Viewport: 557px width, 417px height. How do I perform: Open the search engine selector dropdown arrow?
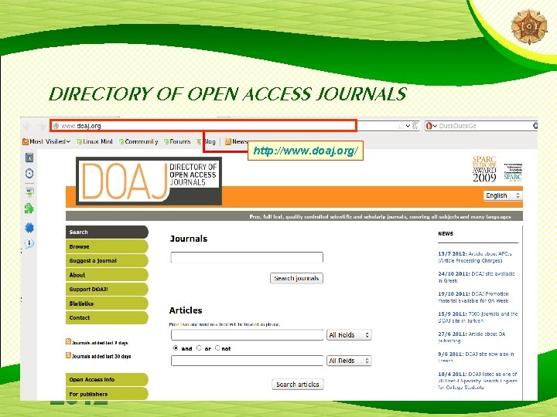tap(435, 126)
